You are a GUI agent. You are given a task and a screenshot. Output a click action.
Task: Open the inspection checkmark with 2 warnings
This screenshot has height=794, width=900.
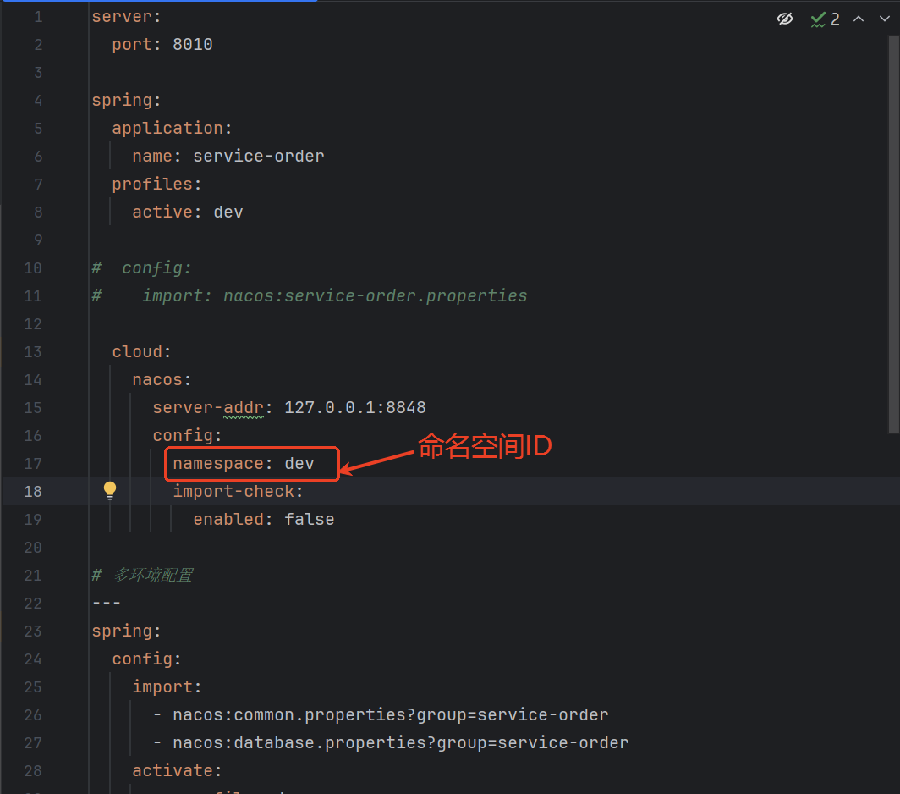click(x=825, y=19)
